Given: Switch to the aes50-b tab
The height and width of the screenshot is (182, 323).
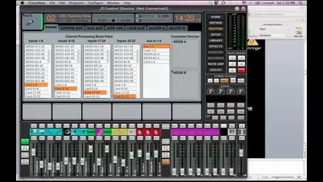Looking at the screenshot, I should [177, 28].
